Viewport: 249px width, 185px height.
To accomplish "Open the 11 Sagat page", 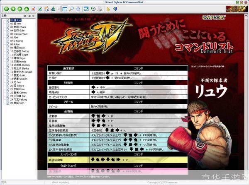I will coord(19,55).
